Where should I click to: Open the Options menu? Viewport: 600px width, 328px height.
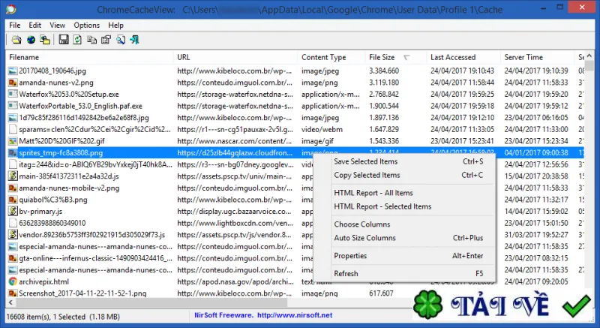click(x=87, y=26)
